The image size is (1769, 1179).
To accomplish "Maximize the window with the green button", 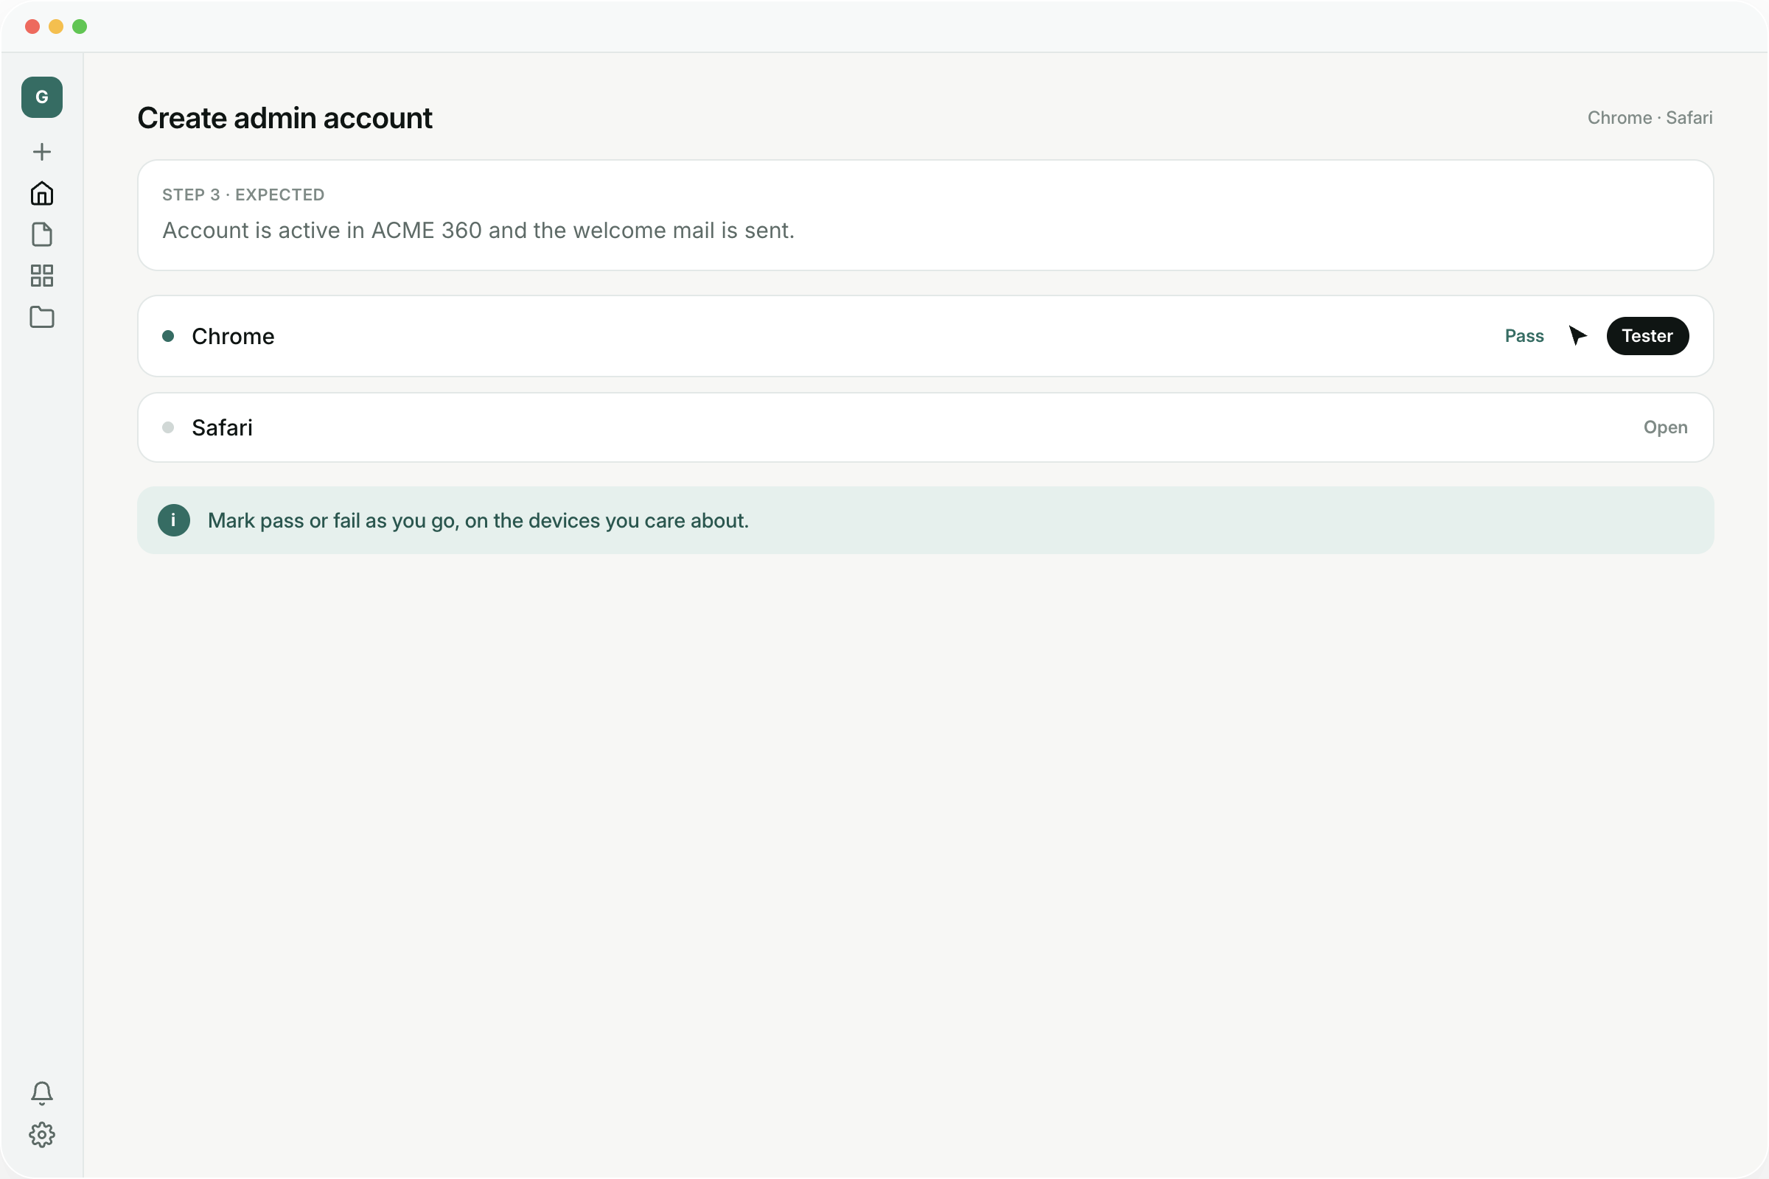I will point(80,27).
